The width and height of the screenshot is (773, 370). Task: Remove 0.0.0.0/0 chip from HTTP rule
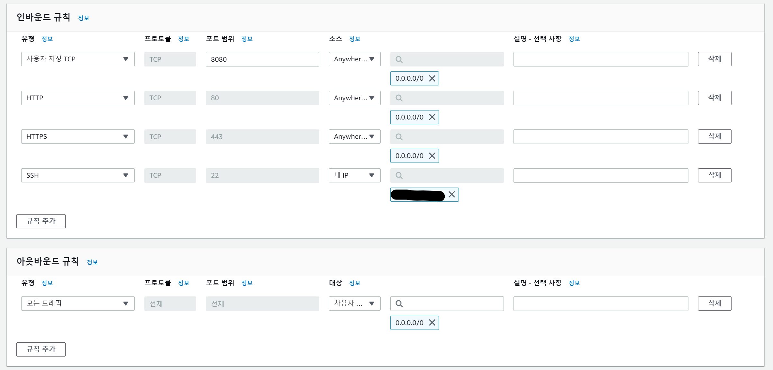[432, 117]
